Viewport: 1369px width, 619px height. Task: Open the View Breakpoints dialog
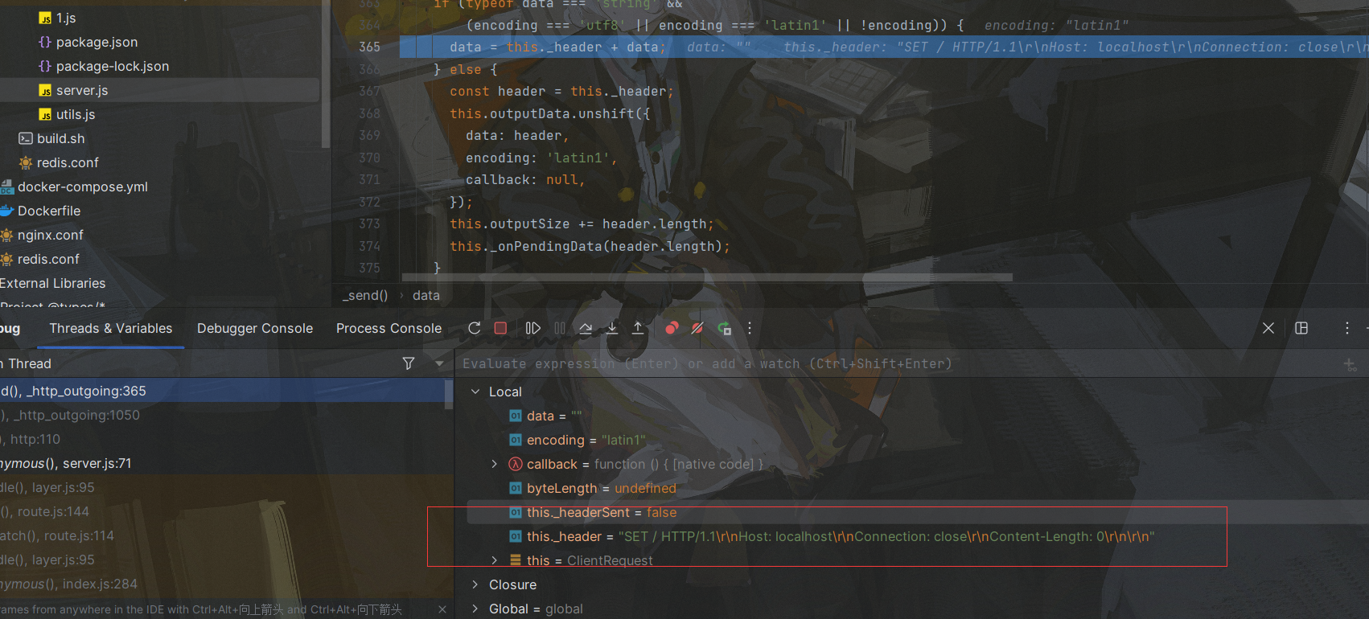[672, 328]
